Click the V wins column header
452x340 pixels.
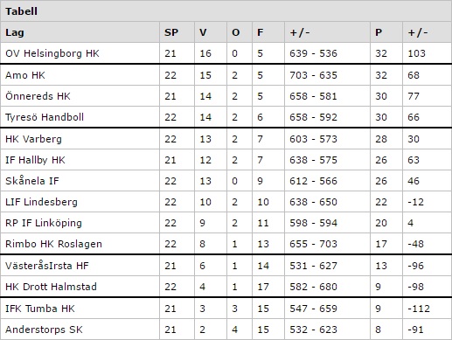[x=203, y=32]
